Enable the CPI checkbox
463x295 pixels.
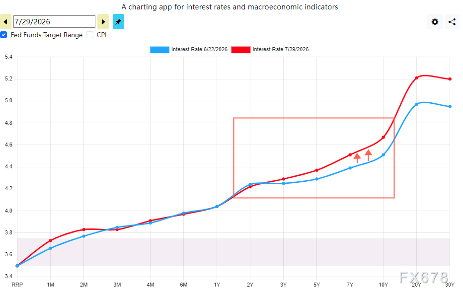90,35
